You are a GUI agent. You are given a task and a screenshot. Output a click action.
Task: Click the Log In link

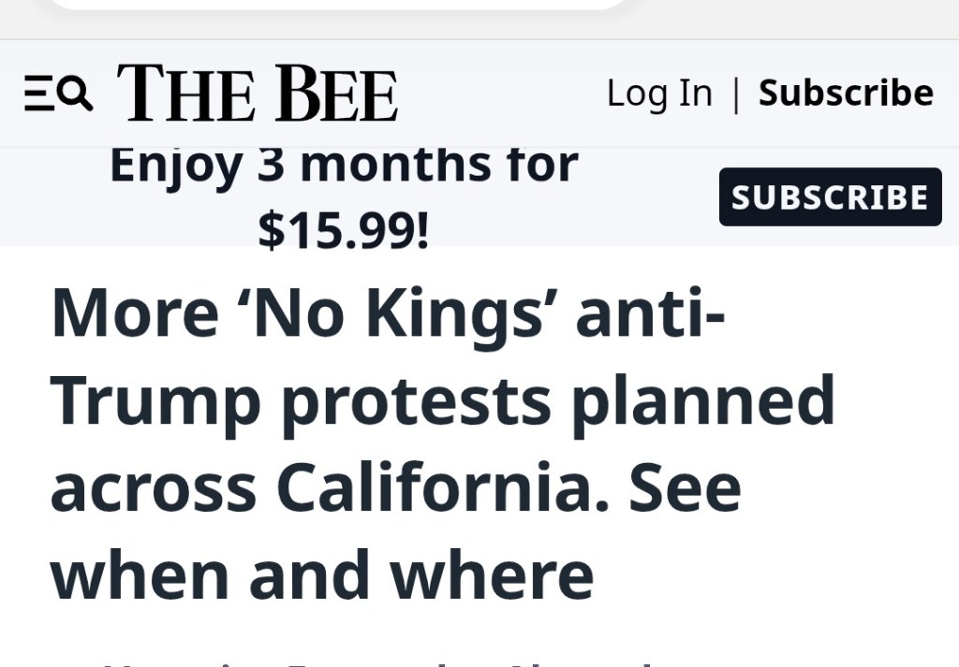[x=659, y=94]
